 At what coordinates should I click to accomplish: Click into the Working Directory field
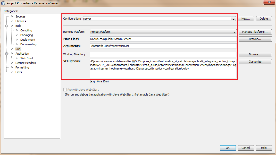pos(163,54)
